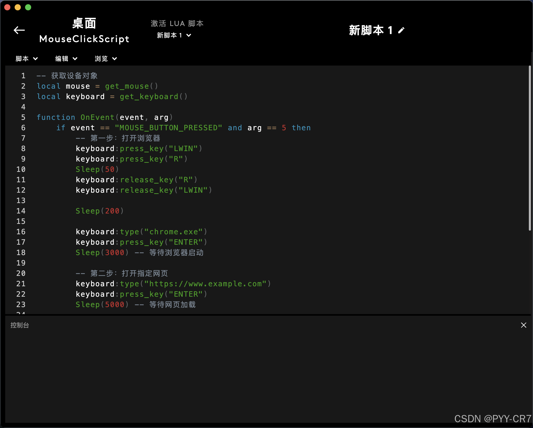Click the yellow minimize traffic light button
The height and width of the screenshot is (428, 533).
click(18, 8)
